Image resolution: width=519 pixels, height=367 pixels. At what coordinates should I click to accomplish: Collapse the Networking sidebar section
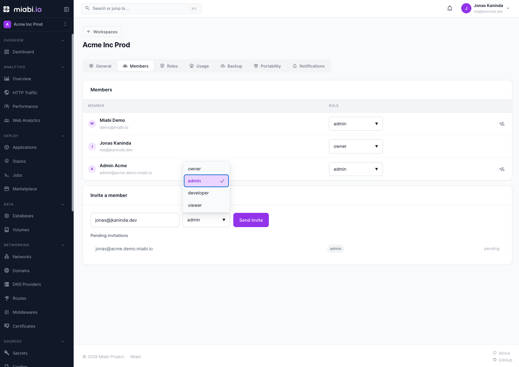tap(63, 245)
